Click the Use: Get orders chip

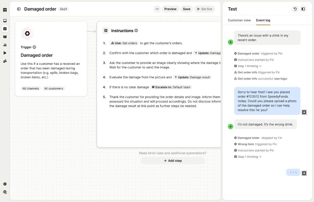(124, 43)
